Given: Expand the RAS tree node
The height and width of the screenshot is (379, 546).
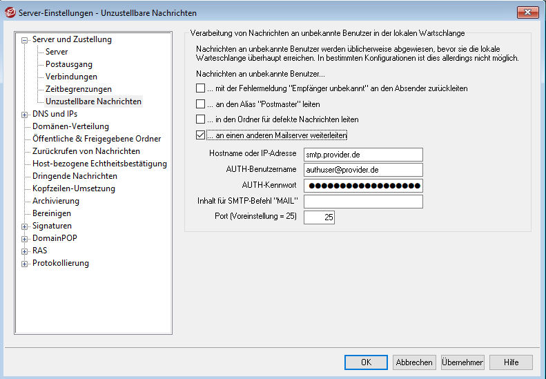Looking at the screenshot, I should point(25,251).
